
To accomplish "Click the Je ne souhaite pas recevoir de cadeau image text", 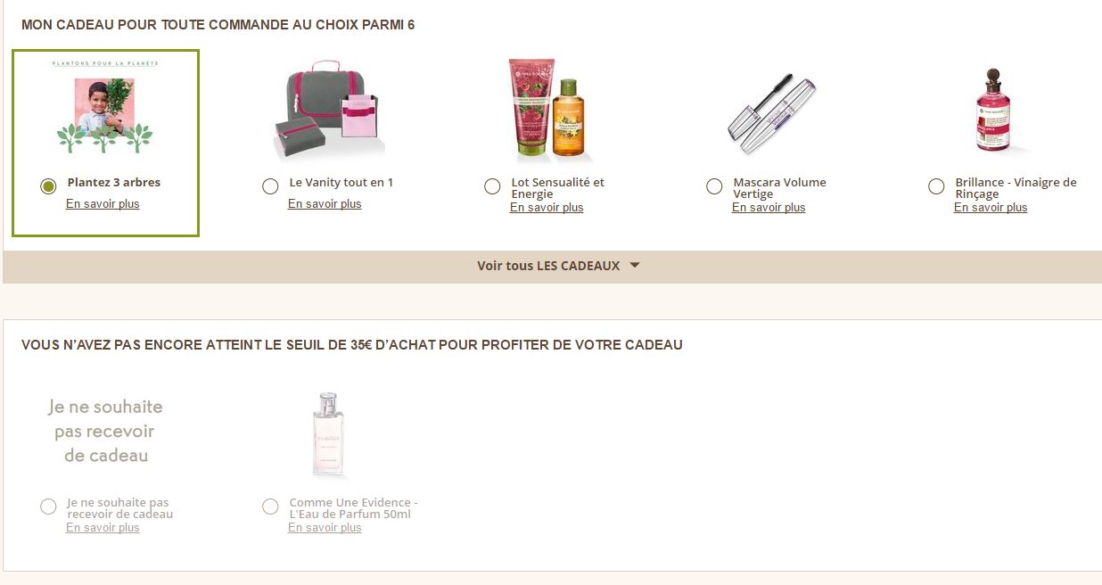I will pos(105,432).
